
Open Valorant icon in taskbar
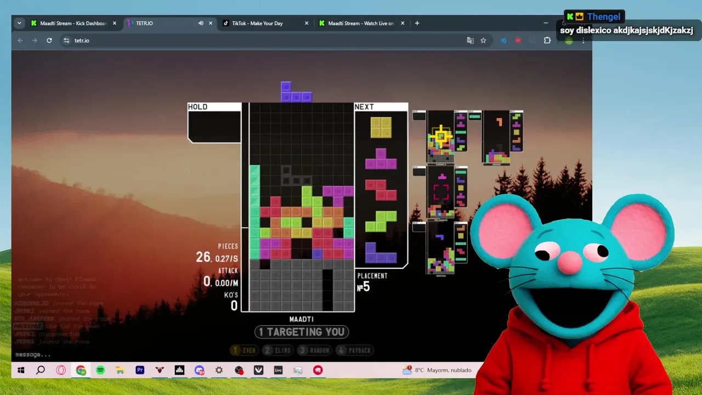coord(160,370)
